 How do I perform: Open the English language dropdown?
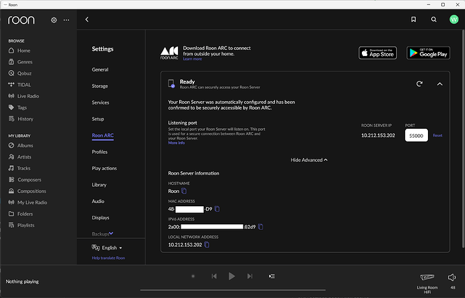tap(106, 247)
